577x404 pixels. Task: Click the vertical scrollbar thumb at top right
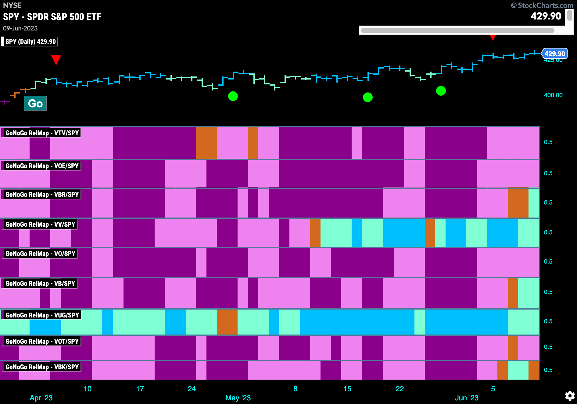point(569,15)
